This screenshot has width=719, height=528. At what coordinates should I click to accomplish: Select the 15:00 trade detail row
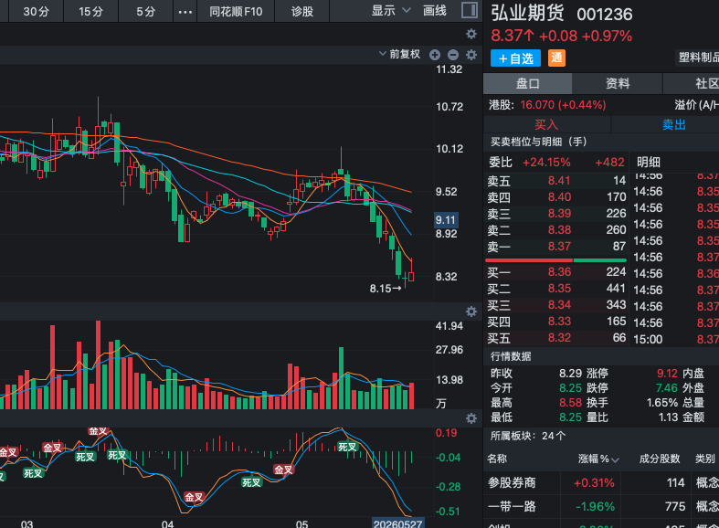point(676,340)
